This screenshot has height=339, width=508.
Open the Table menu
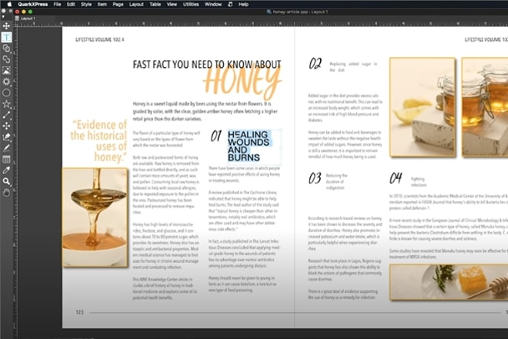pyautogui.click(x=155, y=4)
